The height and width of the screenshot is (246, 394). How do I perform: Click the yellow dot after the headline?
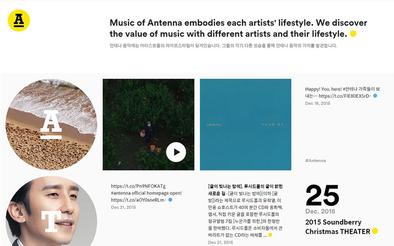click(353, 34)
